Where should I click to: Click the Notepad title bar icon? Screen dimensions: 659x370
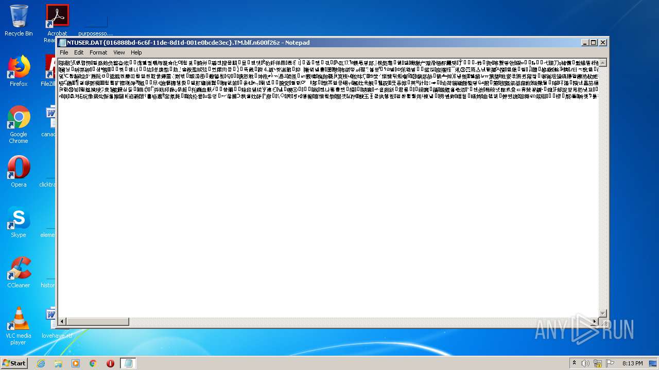[62, 43]
